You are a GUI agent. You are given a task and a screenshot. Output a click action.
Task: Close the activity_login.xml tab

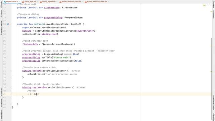click(x=37, y=2)
